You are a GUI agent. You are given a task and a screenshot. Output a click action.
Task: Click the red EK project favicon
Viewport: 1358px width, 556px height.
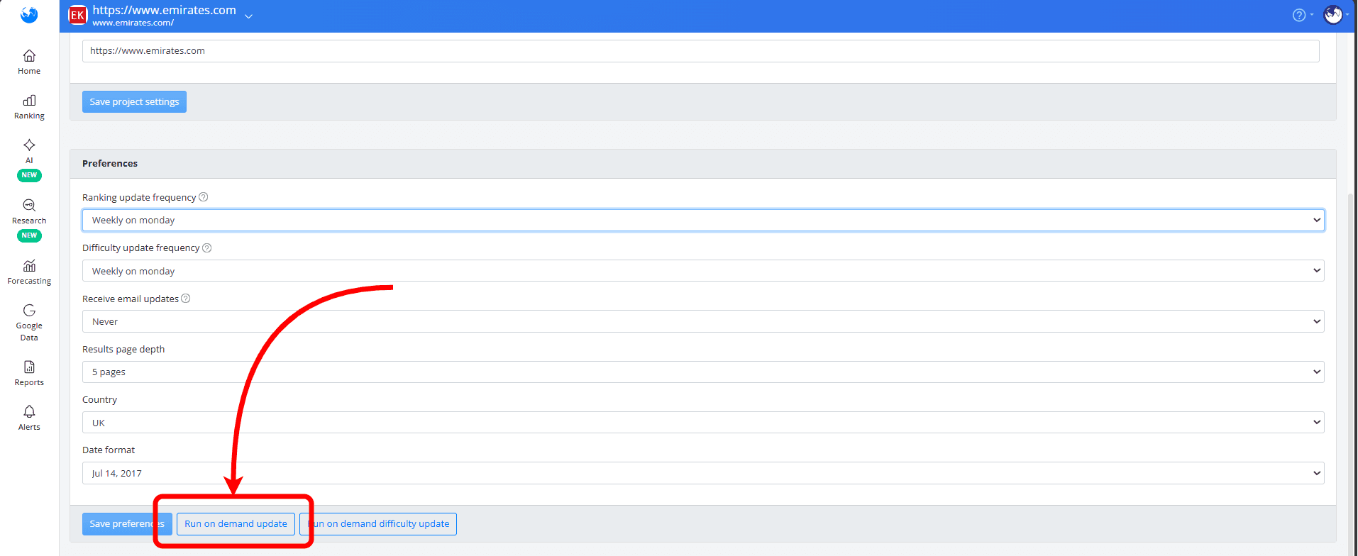tap(77, 15)
